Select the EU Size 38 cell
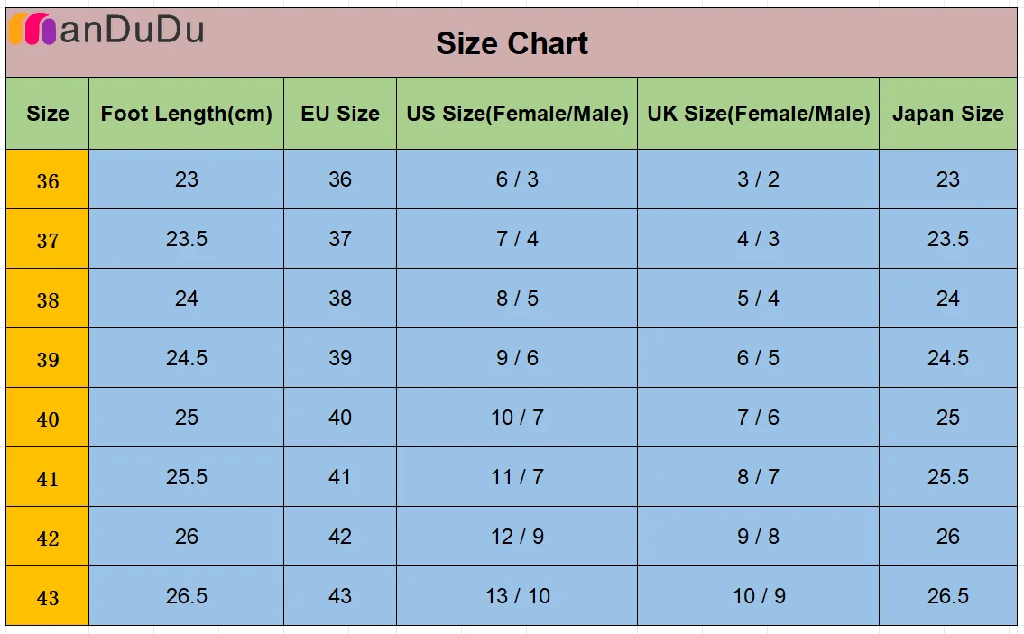Screen dimensions: 1024x634 coord(340,299)
